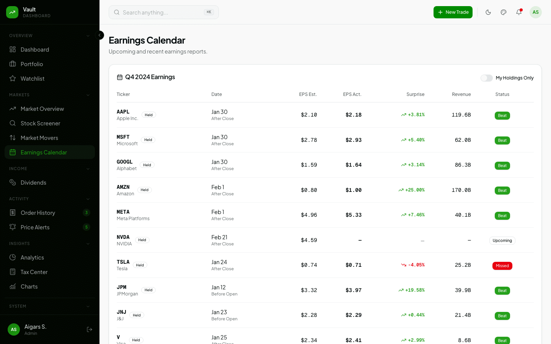The image size is (551, 344).
Task: Toggle dark mode with the moon icon
Action: coord(488,12)
